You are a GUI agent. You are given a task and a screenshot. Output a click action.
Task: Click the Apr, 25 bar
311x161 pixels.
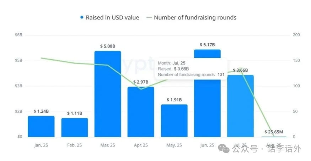click(141, 112)
